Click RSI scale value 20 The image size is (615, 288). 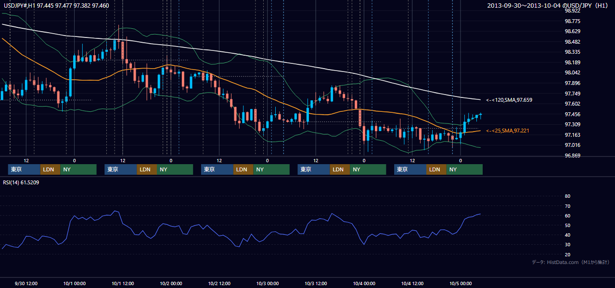click(x=567, y=254)
